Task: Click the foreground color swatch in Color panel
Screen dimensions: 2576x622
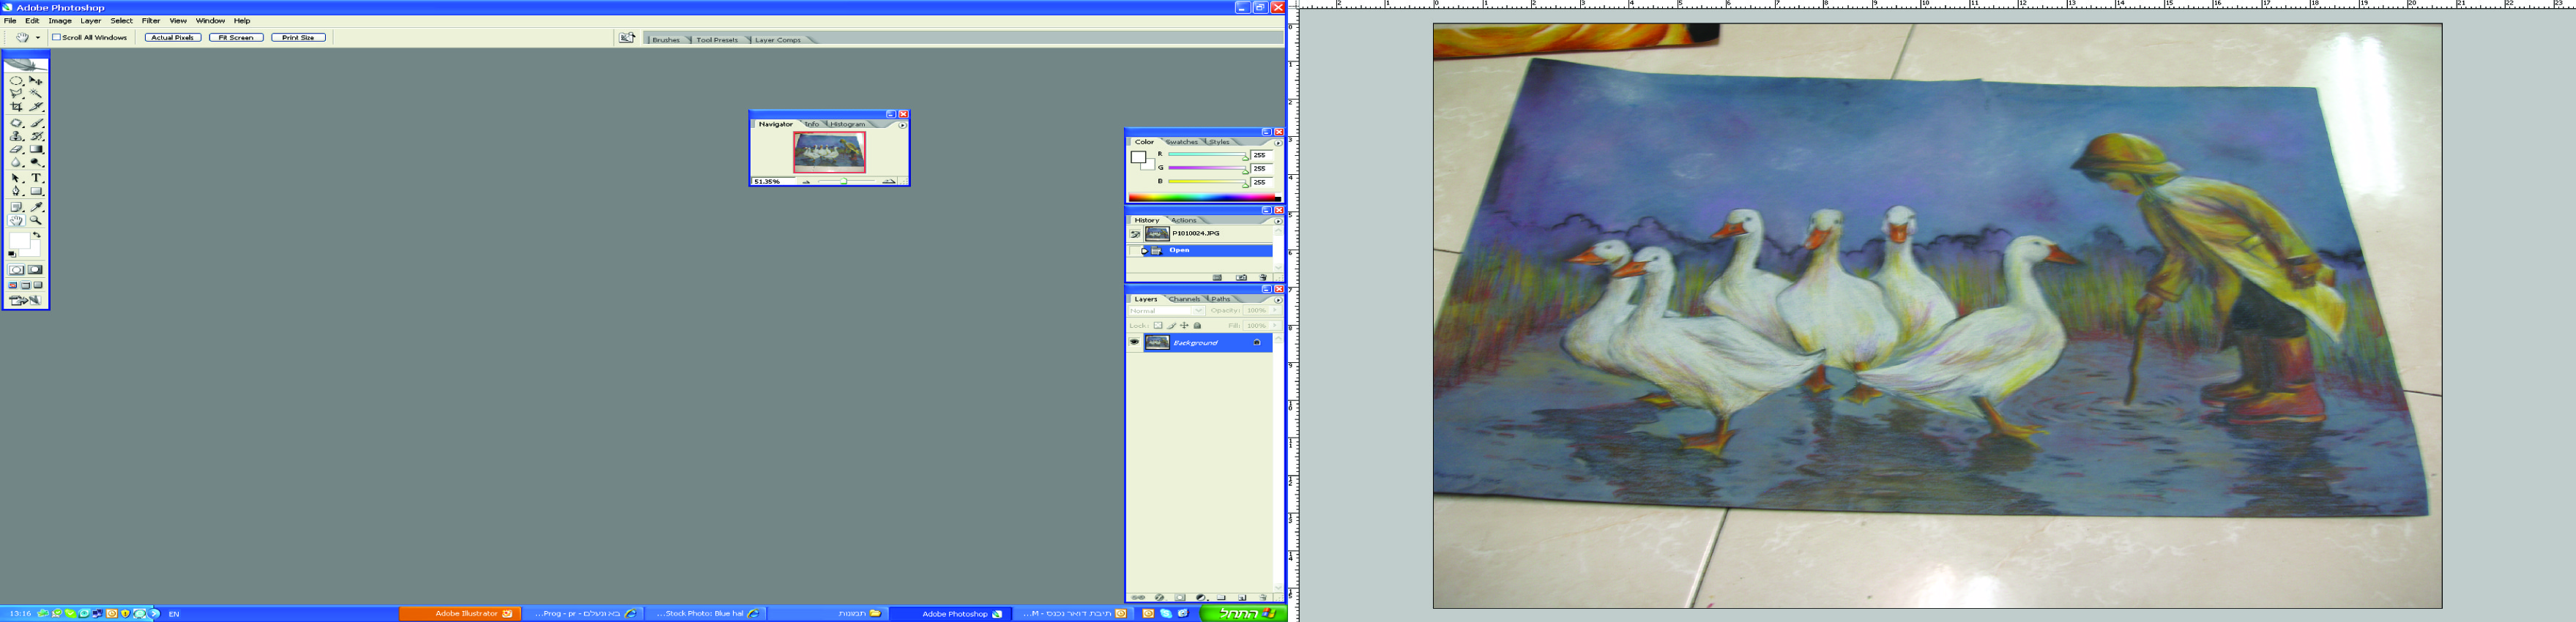Action: click(1138, 157)
